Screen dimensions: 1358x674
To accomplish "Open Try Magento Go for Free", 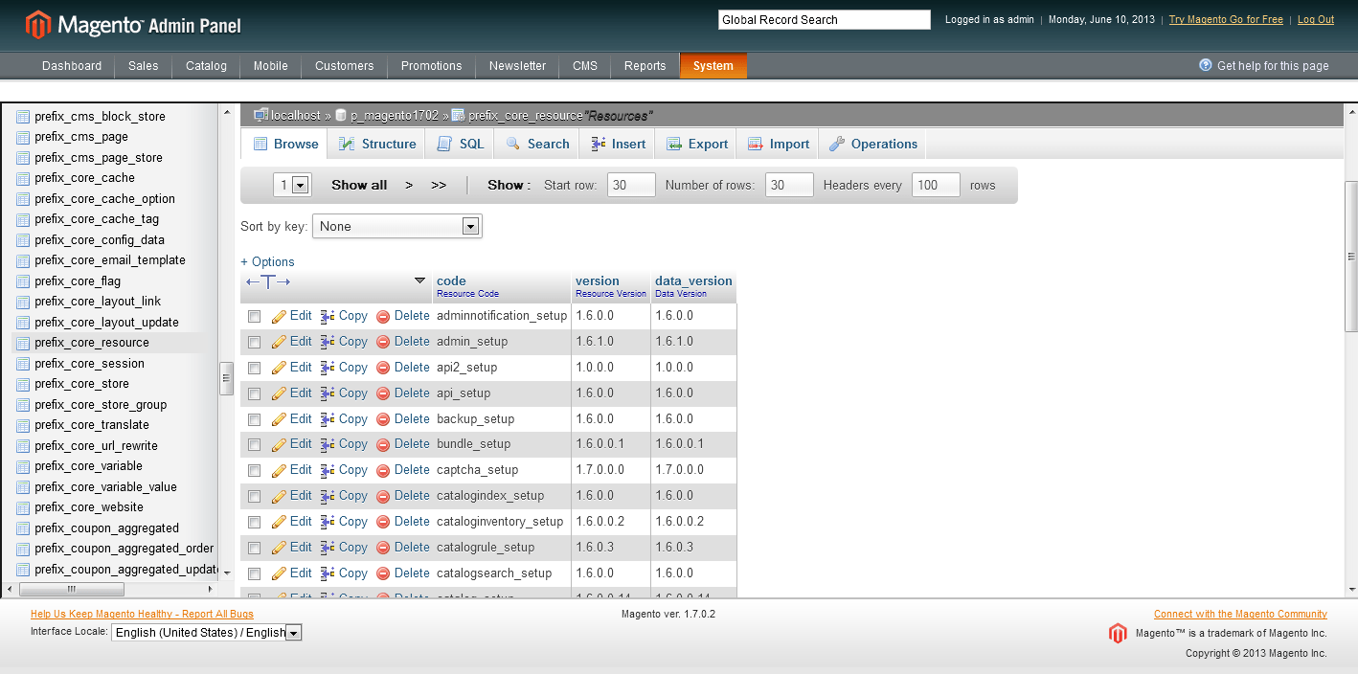I will 1225,18.
